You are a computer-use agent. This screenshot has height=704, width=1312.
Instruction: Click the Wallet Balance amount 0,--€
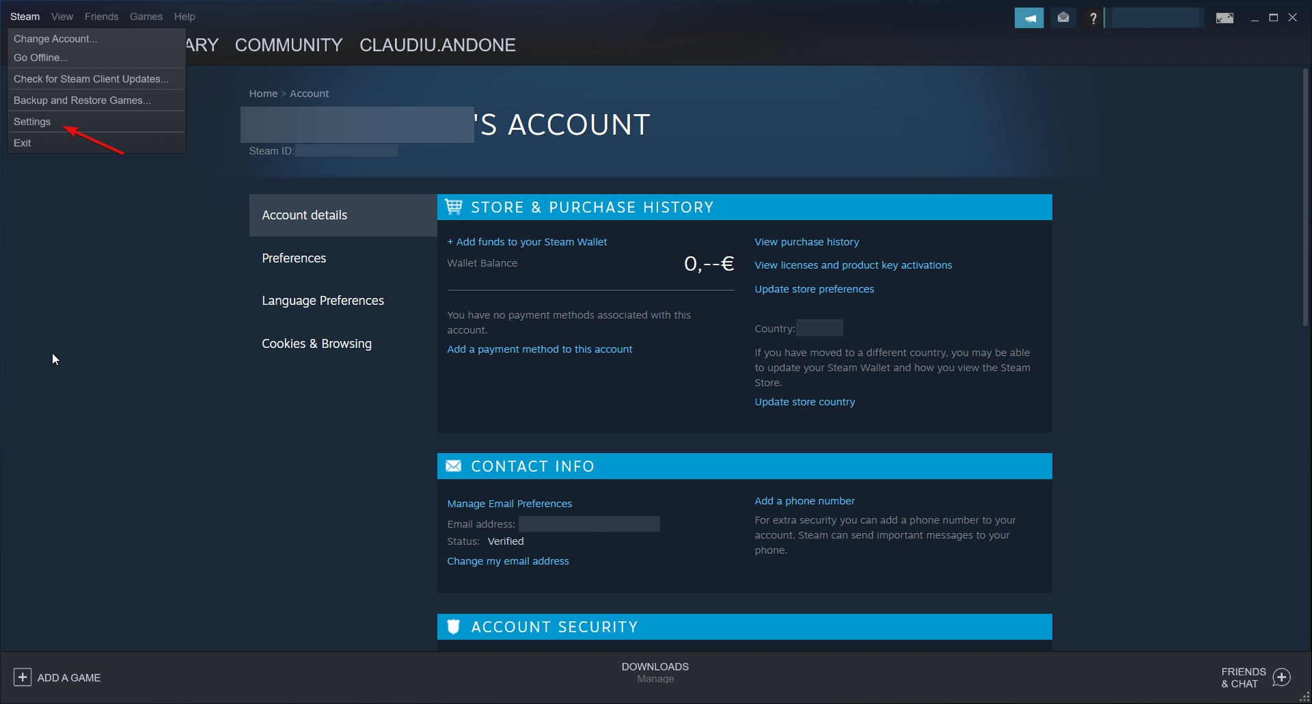(709, 264)
